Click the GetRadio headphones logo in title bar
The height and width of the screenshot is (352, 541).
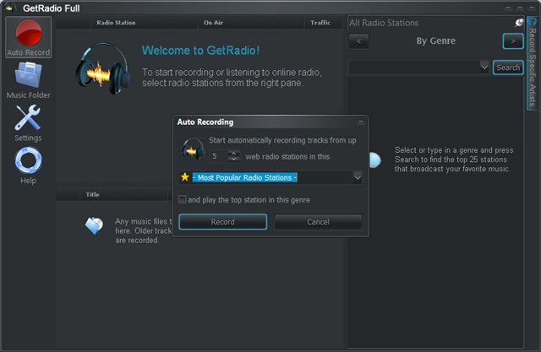(x=10, y=7)
